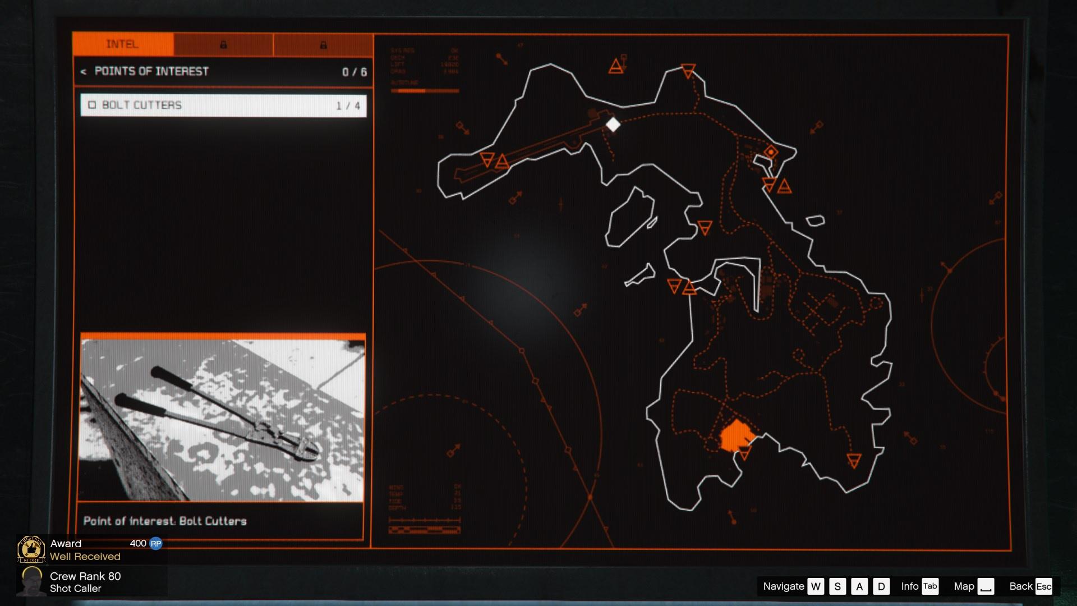This screenshot has width=1077, height=606.
Task: Click the Award crest icon
Action: pos(31,550)
